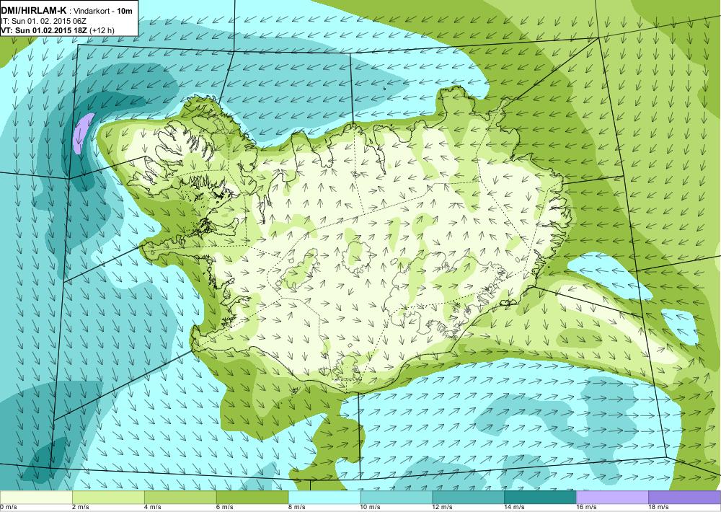This screenshot has height=512, width=721.
Task: Click the legend swatch starting at 2 m/s
Action: tap(108, 498)
